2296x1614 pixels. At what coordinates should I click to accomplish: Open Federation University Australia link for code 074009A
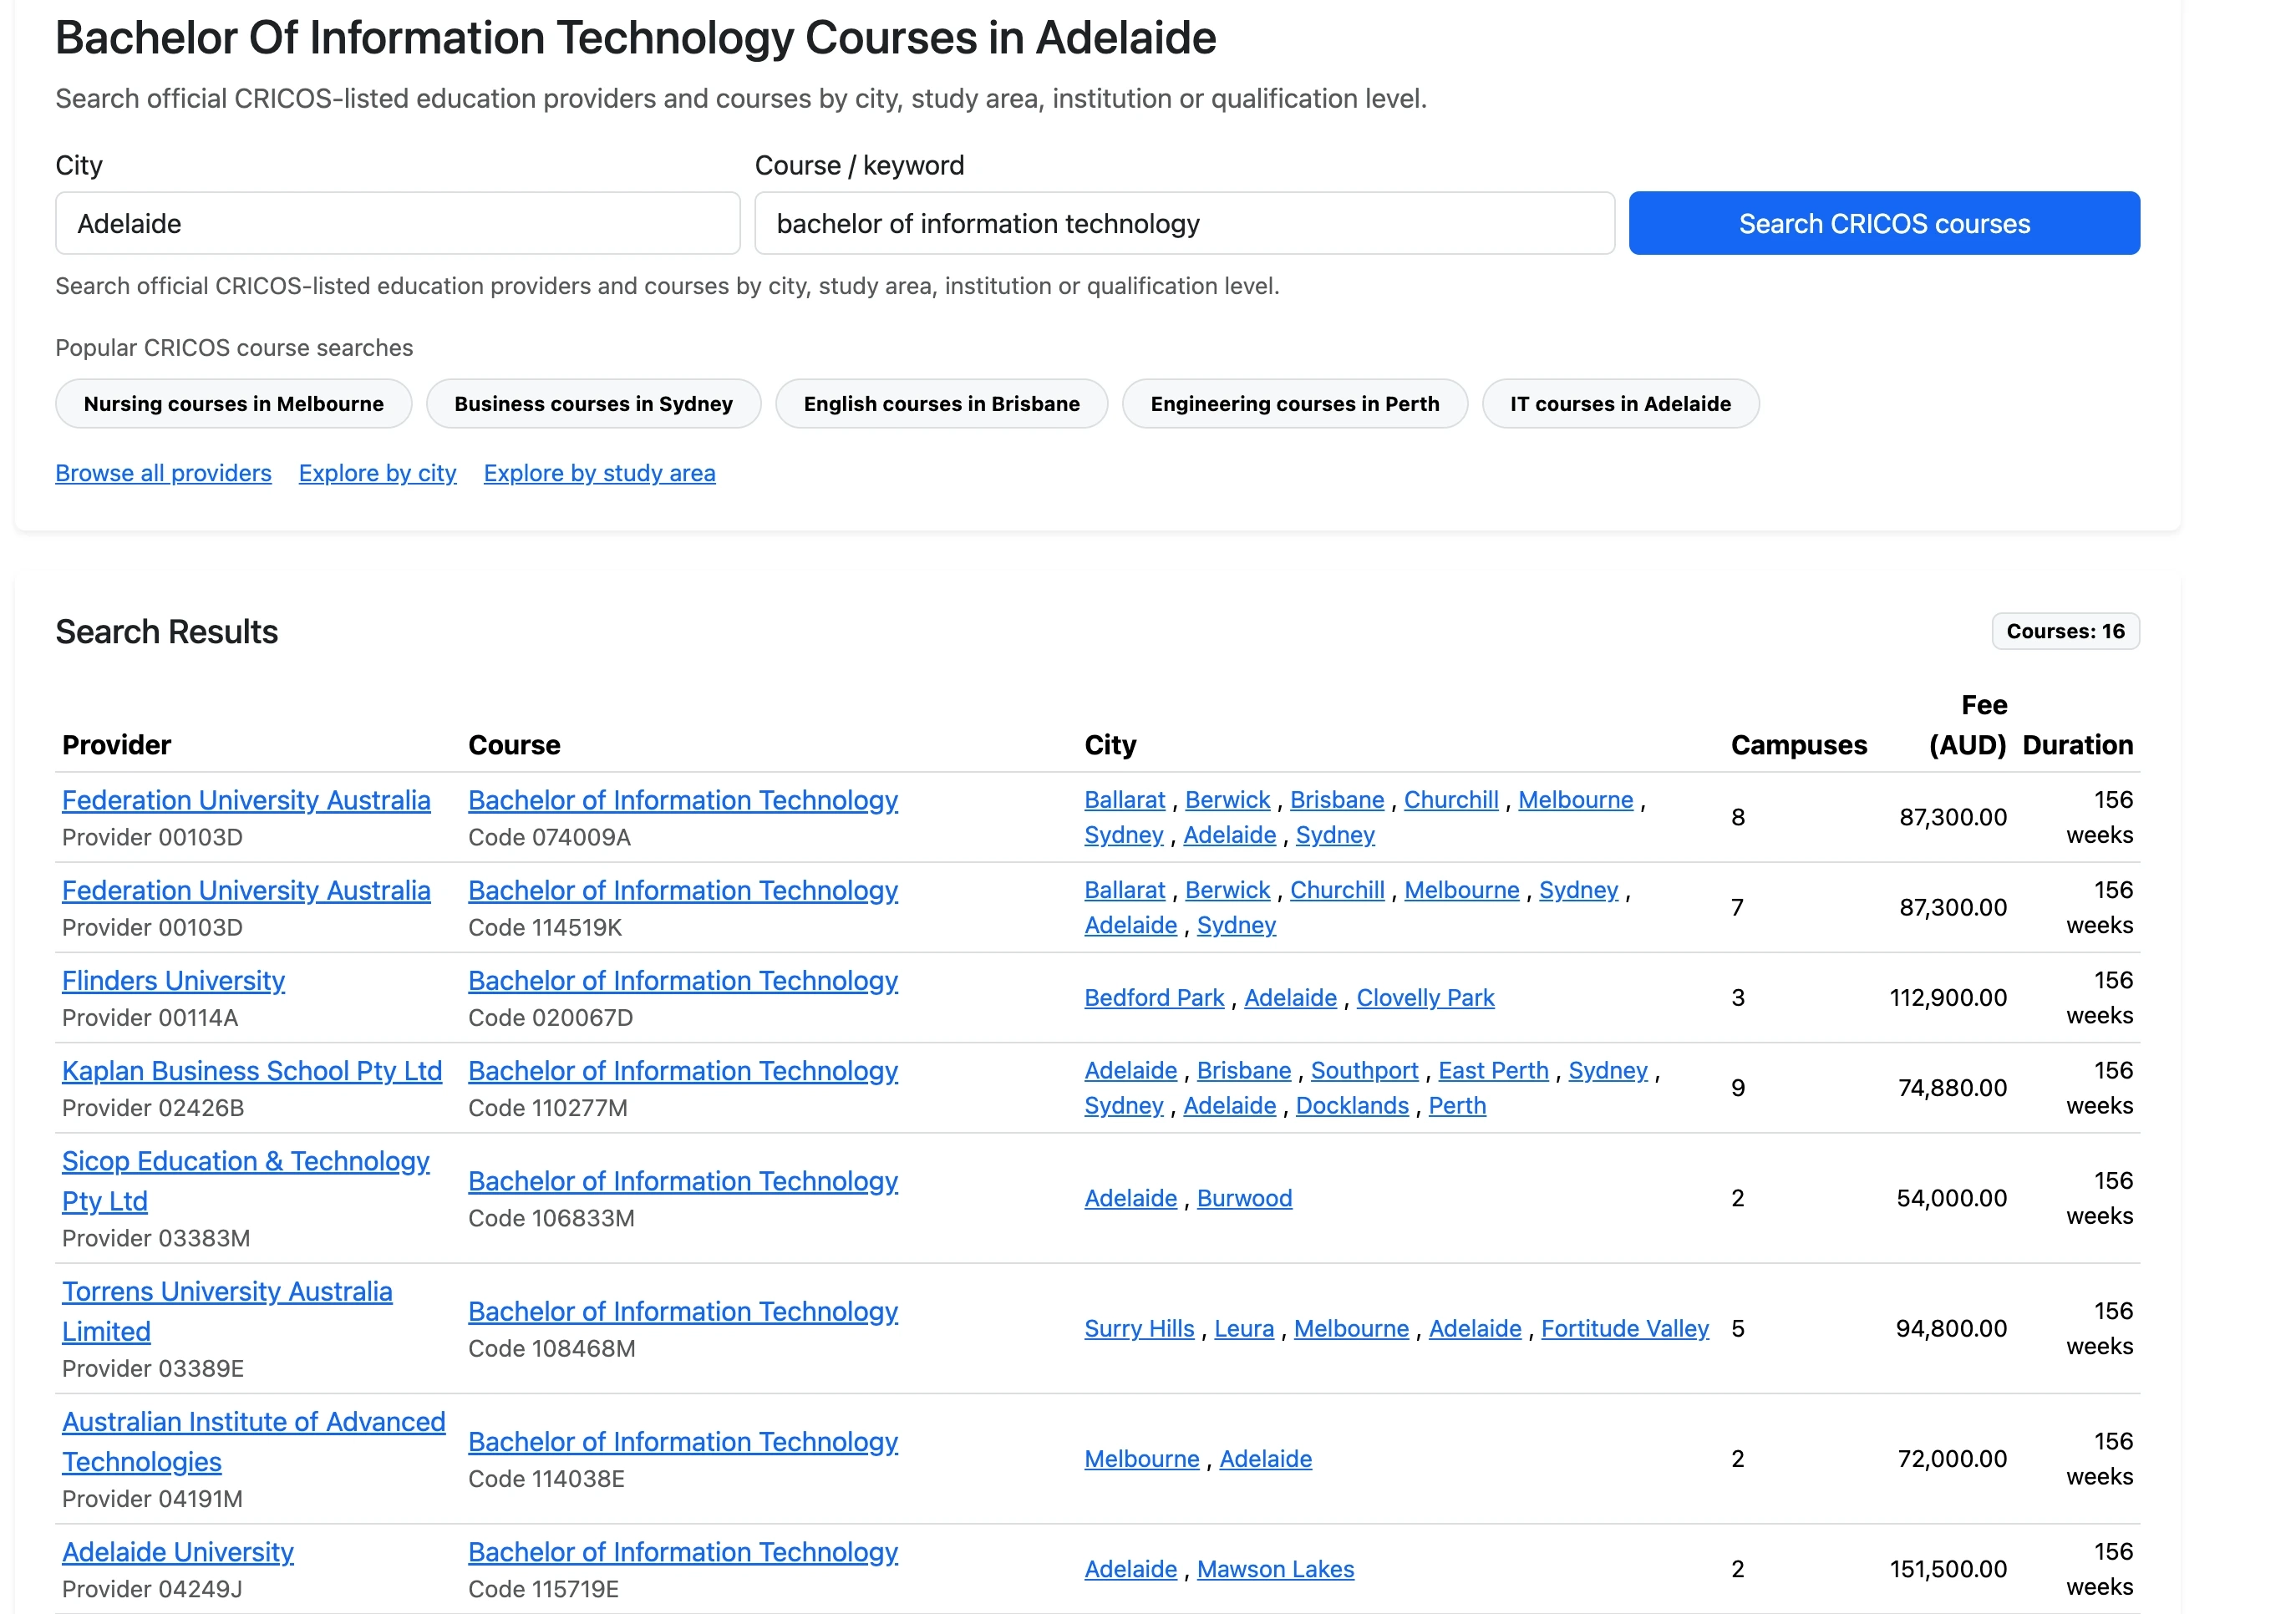246,800
